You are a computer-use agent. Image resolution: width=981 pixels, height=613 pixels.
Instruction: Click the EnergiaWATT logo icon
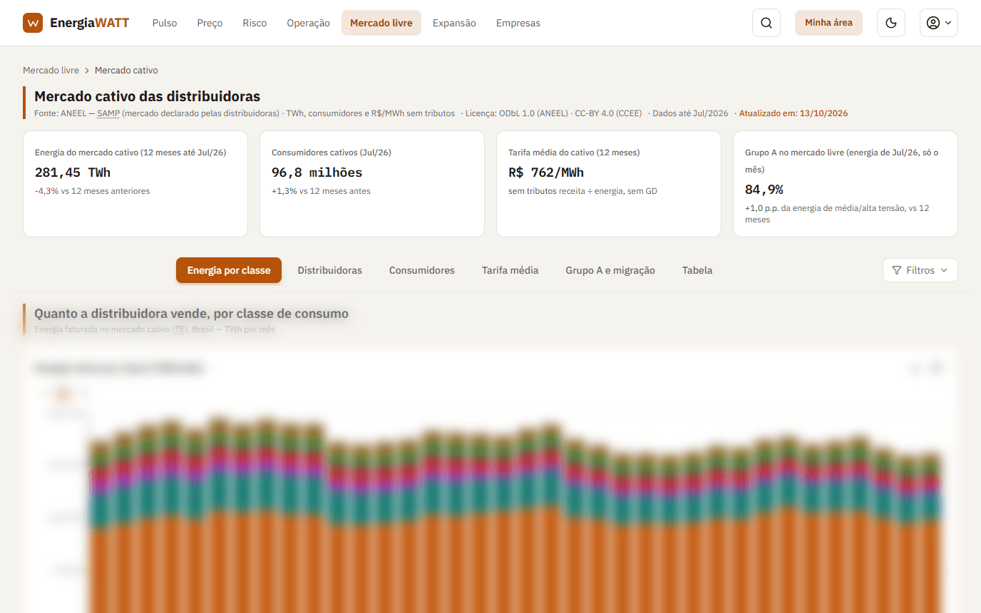click(33, 23)
